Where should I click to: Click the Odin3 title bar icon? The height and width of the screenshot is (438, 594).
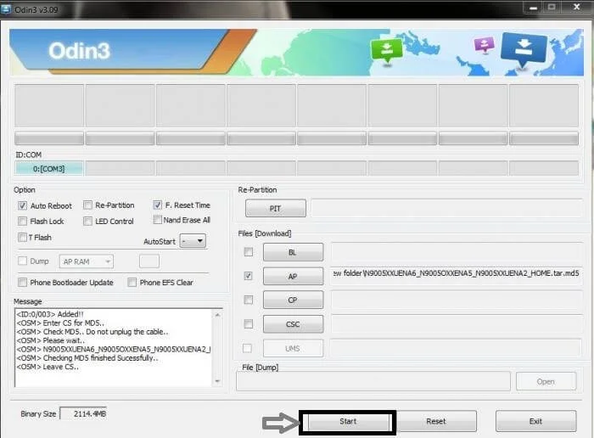coord(8,6)
